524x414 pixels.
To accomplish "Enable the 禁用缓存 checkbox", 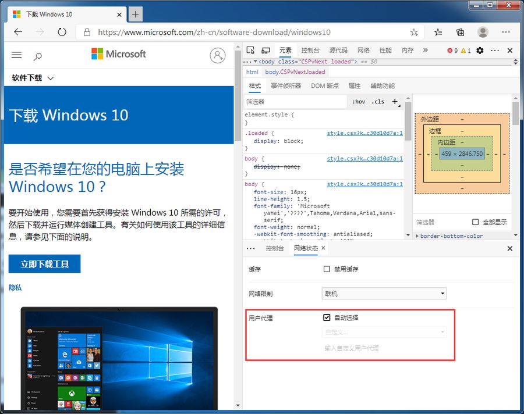I will [x=327, y=269].
